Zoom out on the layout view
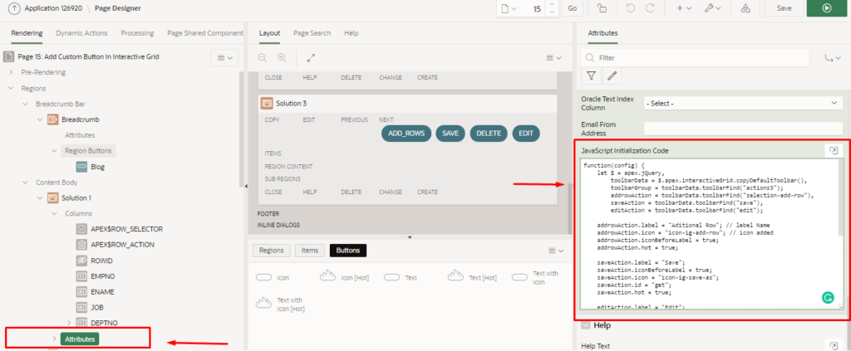The image size is (851, 351). (x=262, y=58)
